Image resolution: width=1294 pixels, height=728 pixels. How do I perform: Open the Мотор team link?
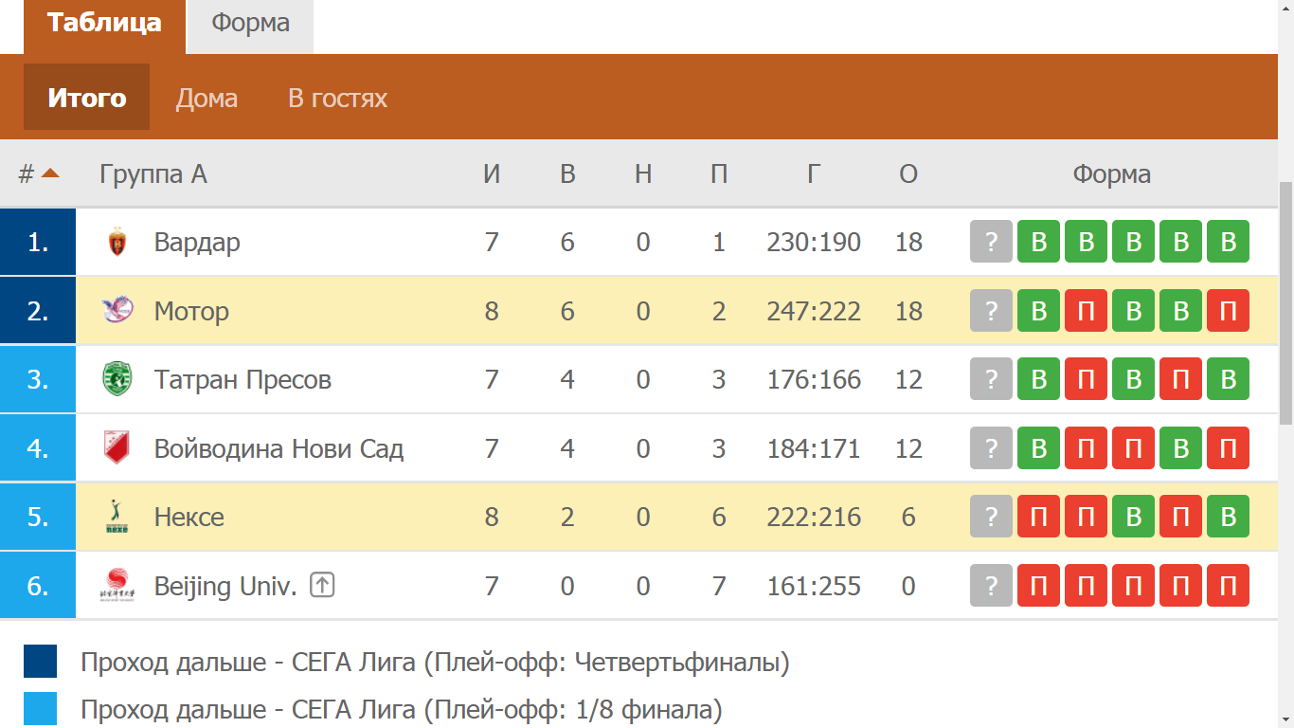pyautogui.click(x=191, y=311)
